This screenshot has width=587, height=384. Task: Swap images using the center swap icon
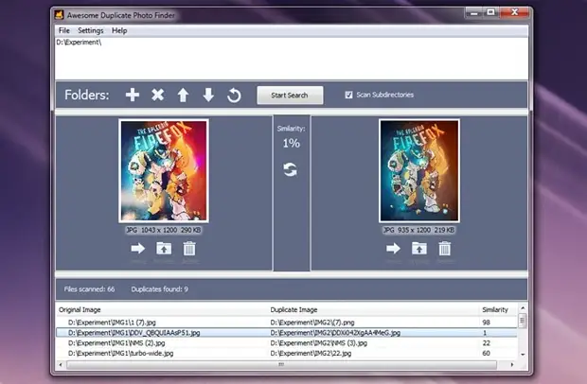tap(291, 169)
